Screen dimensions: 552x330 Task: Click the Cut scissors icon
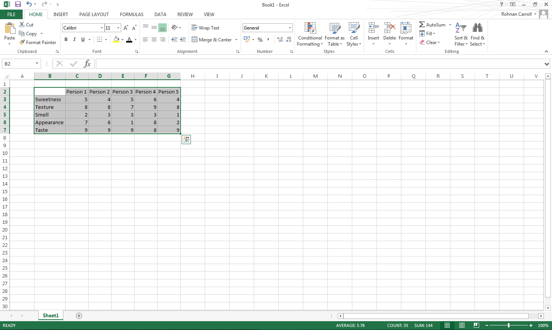coord(22,25)
